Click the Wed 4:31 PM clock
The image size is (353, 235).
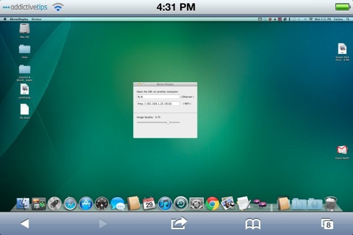[323, 19]
